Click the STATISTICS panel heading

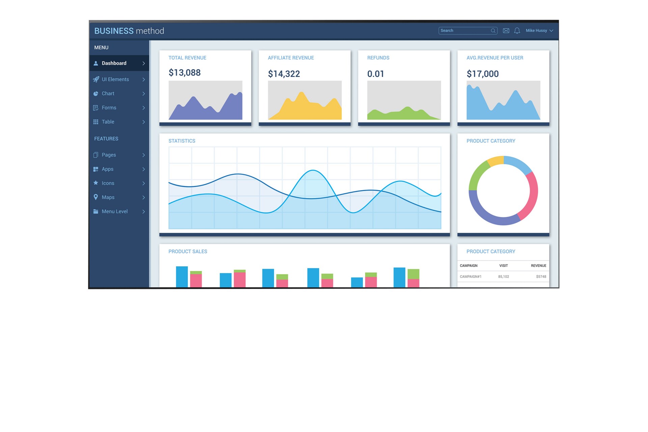point(182,141)
